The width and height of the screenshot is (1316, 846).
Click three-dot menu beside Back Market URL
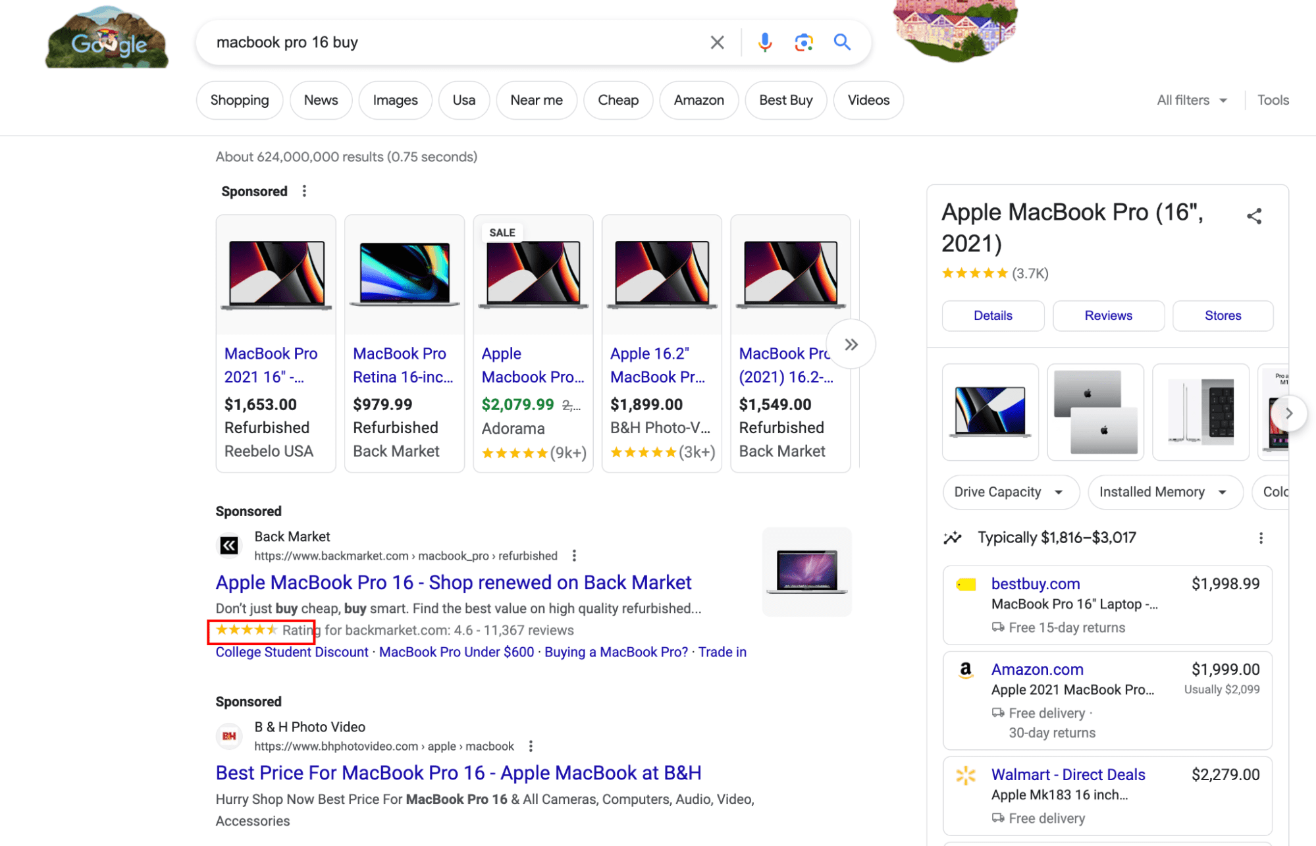pos(574,556)
